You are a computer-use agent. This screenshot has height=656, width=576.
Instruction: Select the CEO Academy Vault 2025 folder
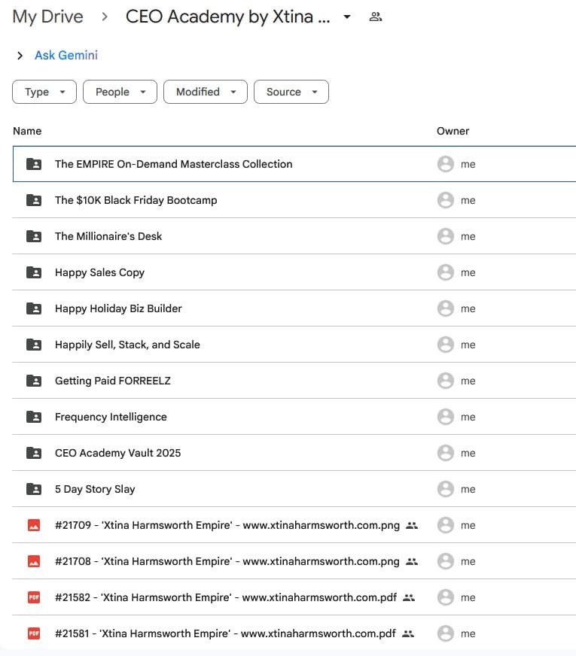pos(117,453)
